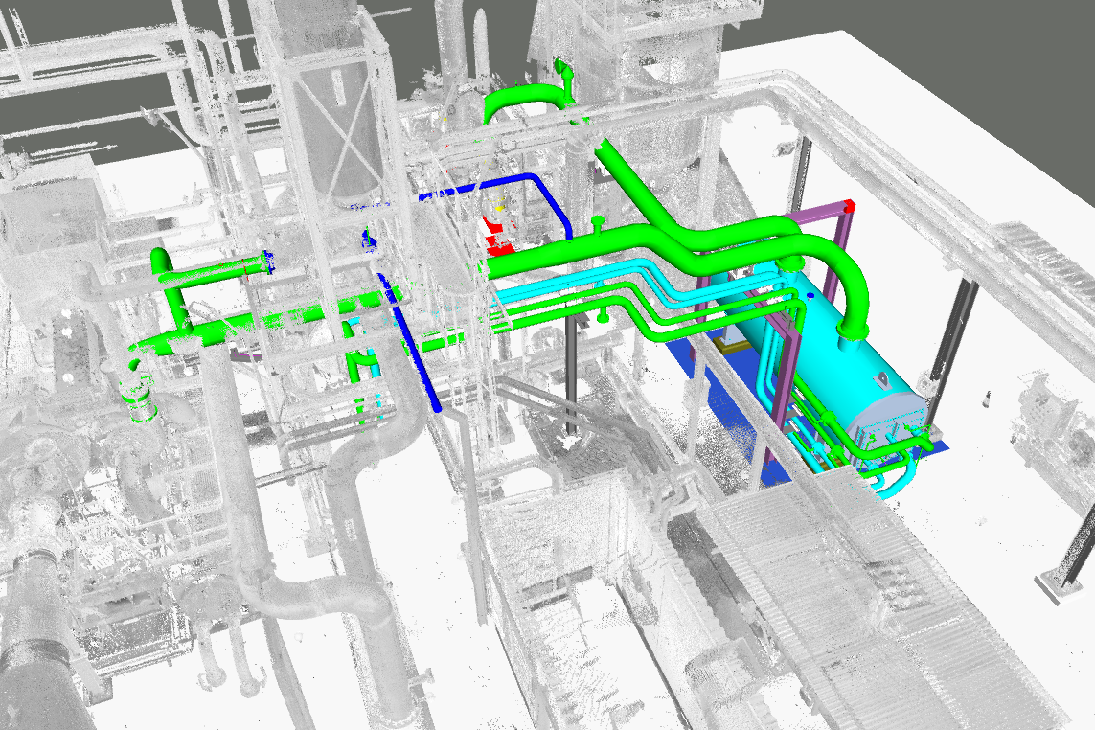1095x730 pixels.
Task: Select the large cyan horizontal tank
Action: (824, 356)
